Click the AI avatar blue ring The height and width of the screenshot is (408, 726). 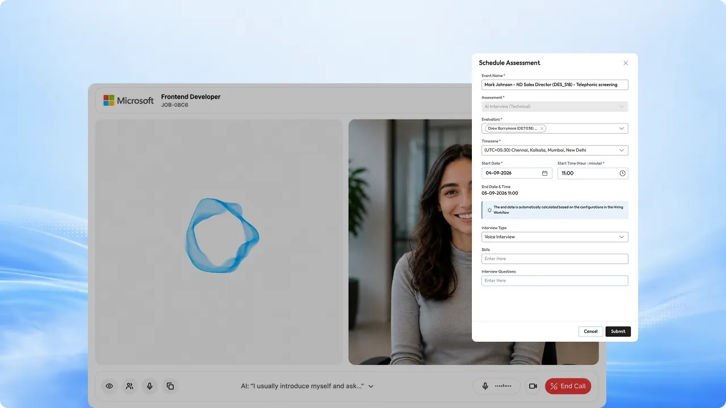(x=222, y=235)
